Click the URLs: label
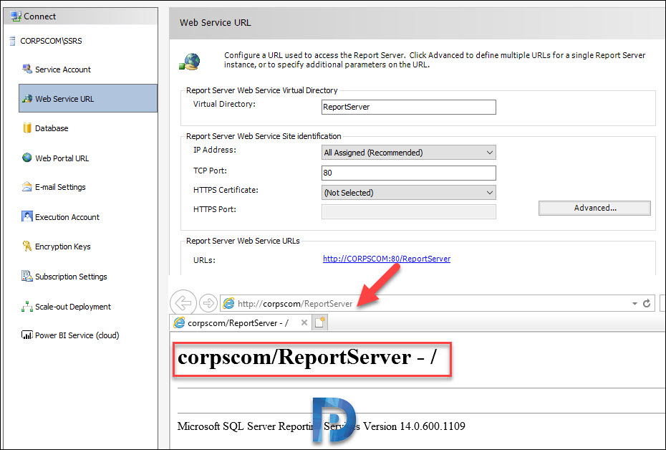 tap(204, 260)
